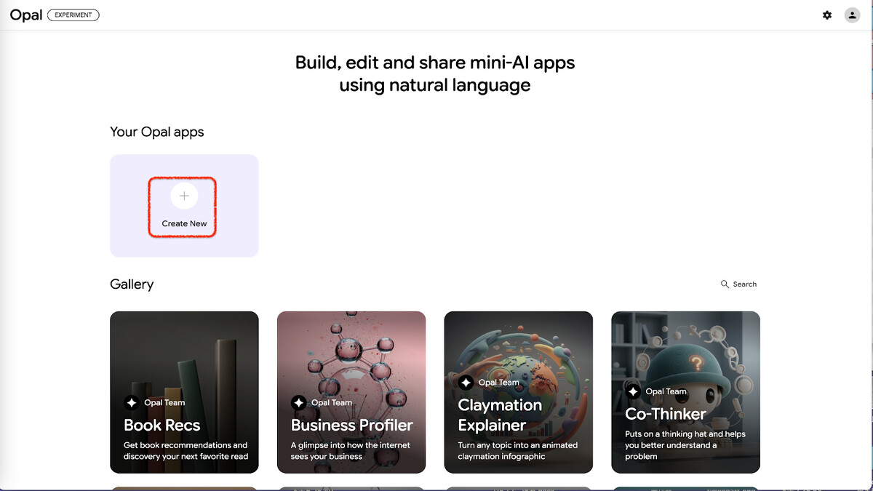Click the sparkle icon on Claymation Explainer card
The width and height of the screenshot is (873, 491).
(x=466, y=383)
